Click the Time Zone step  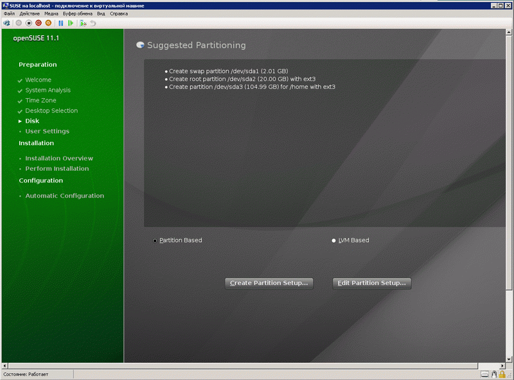[x=40, y=100]
